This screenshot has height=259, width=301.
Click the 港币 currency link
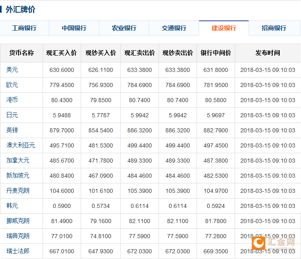12,100
